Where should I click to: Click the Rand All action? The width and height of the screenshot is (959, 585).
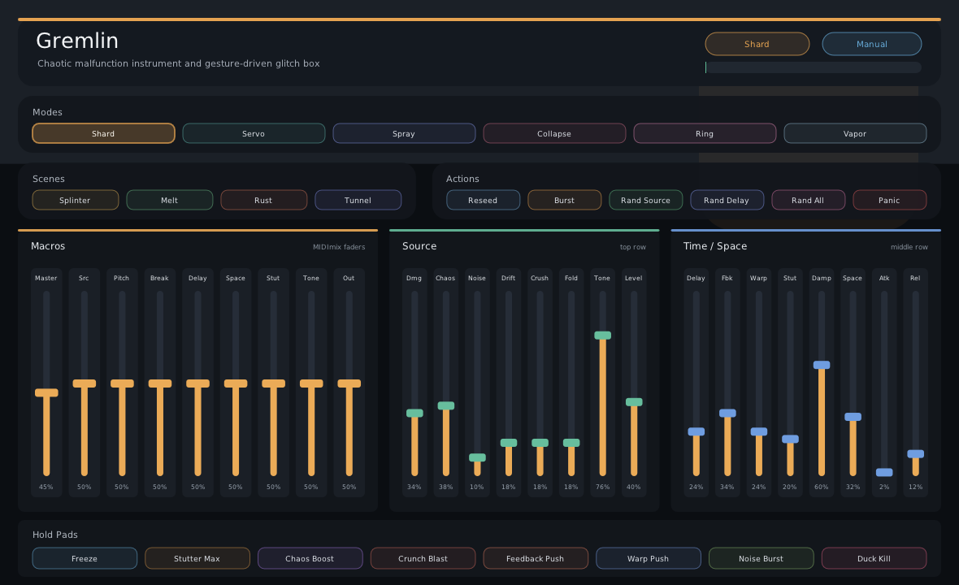pos(808,200)
